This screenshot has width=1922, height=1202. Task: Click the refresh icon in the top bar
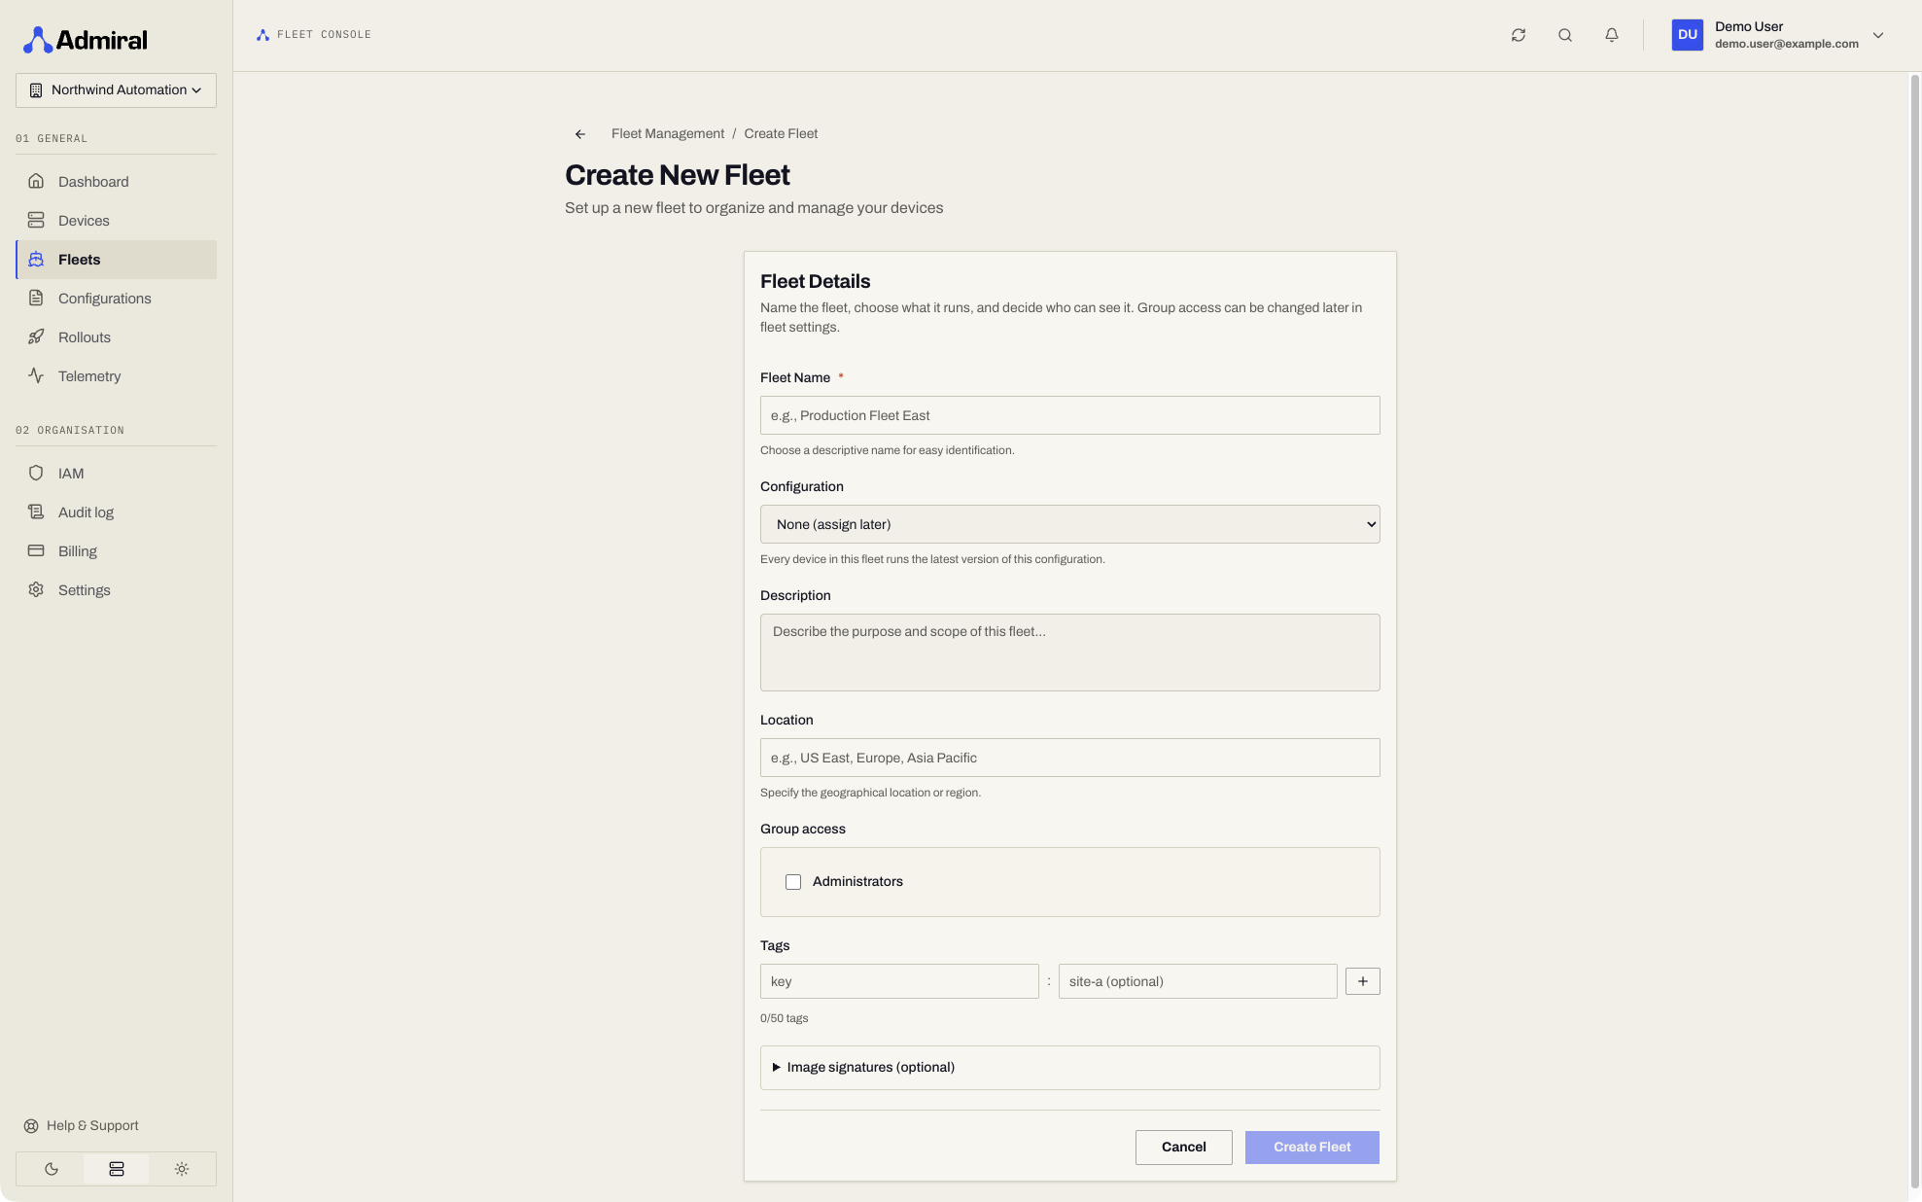(1519, 35)
